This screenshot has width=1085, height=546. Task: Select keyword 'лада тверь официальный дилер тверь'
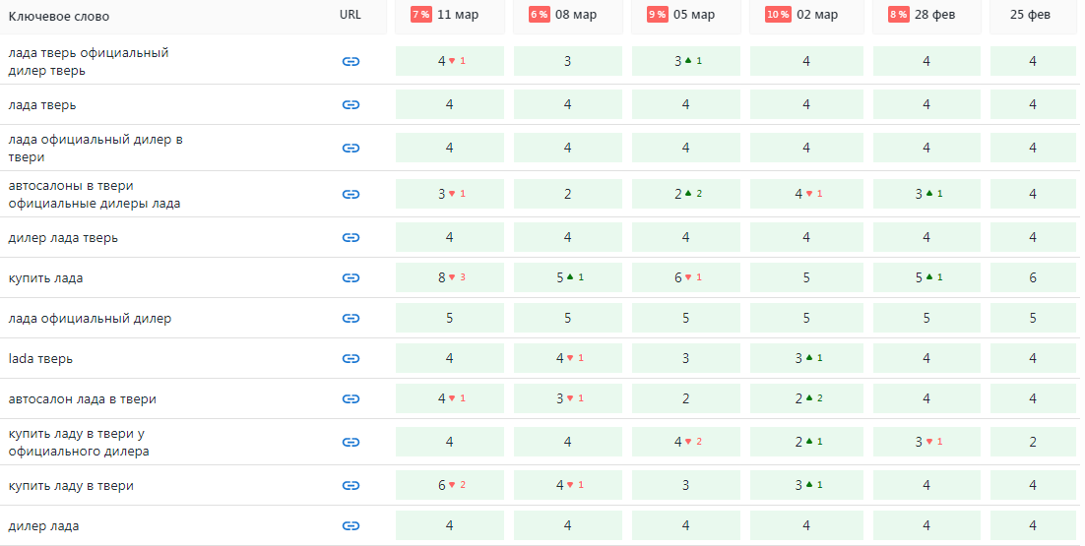coord(89,62)
